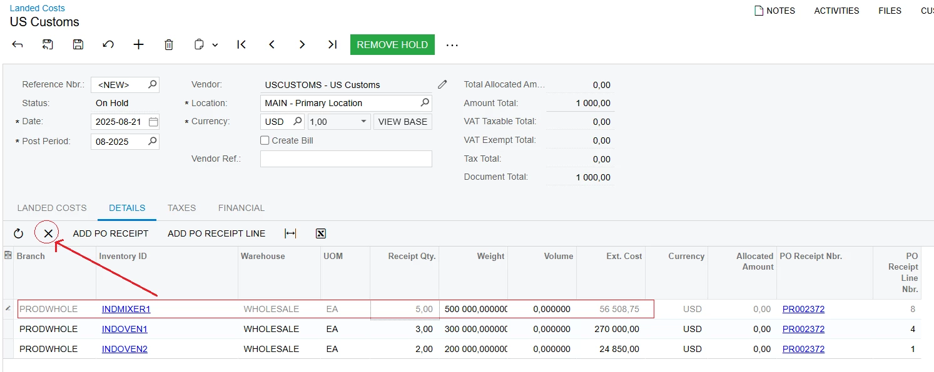Expand the currency rate 1,00 dropdown
Screen dimensions: 934x372
pos(364,122)
